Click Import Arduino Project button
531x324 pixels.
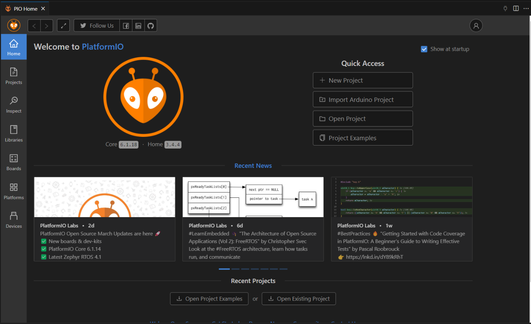(363, 100)
